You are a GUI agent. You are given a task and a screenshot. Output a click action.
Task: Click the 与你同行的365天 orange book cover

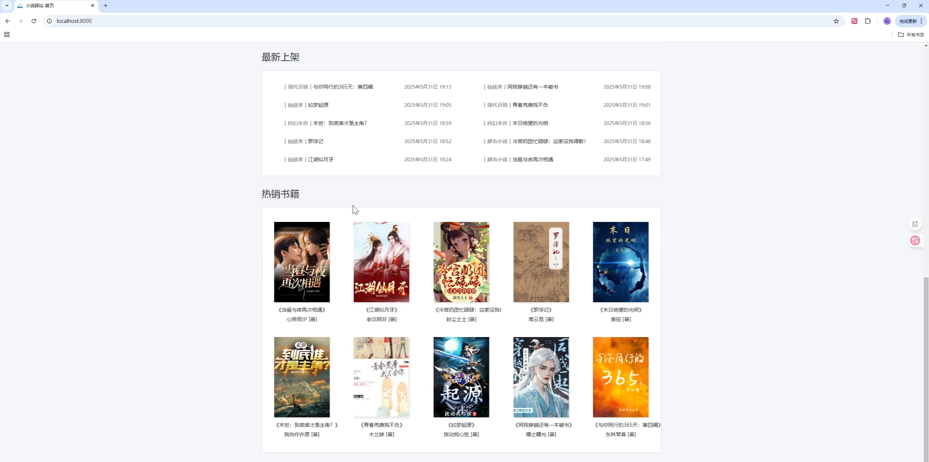[x=620, y=377]
